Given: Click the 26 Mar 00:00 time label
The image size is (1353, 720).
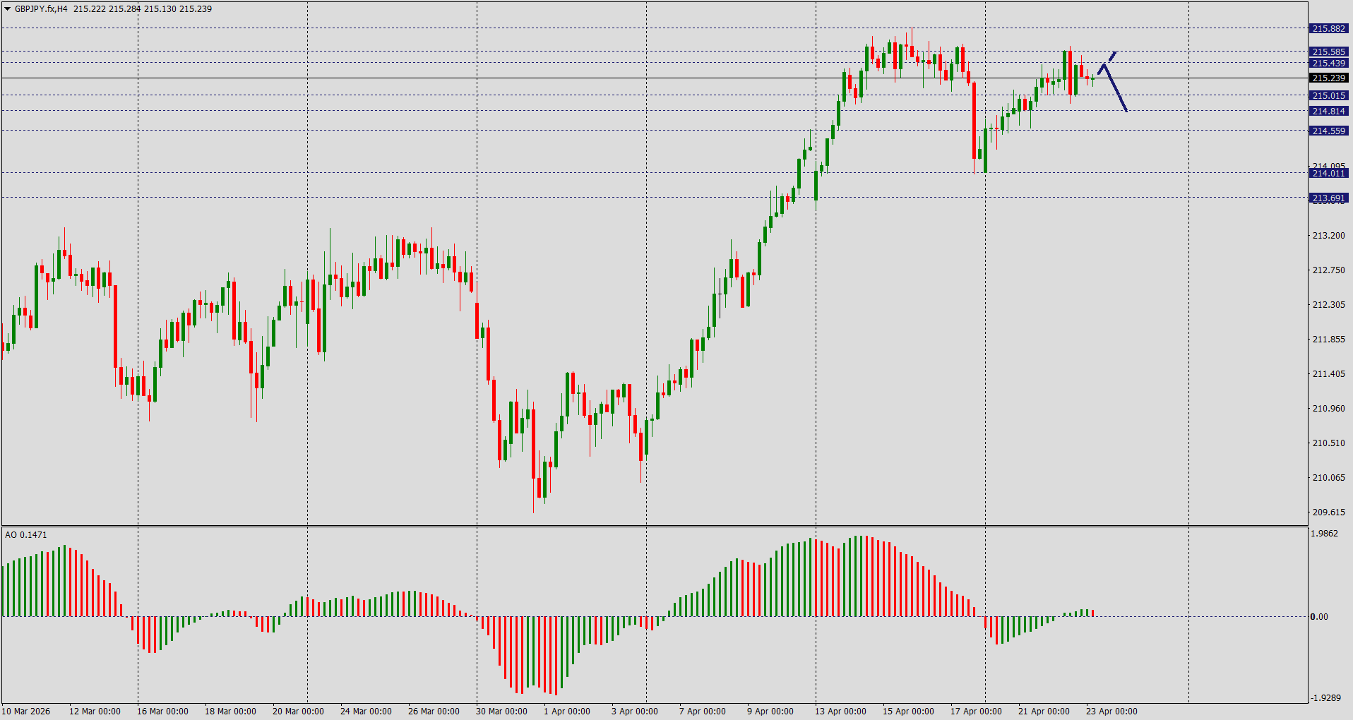Looking at the screenshot, I should (434, 712).
